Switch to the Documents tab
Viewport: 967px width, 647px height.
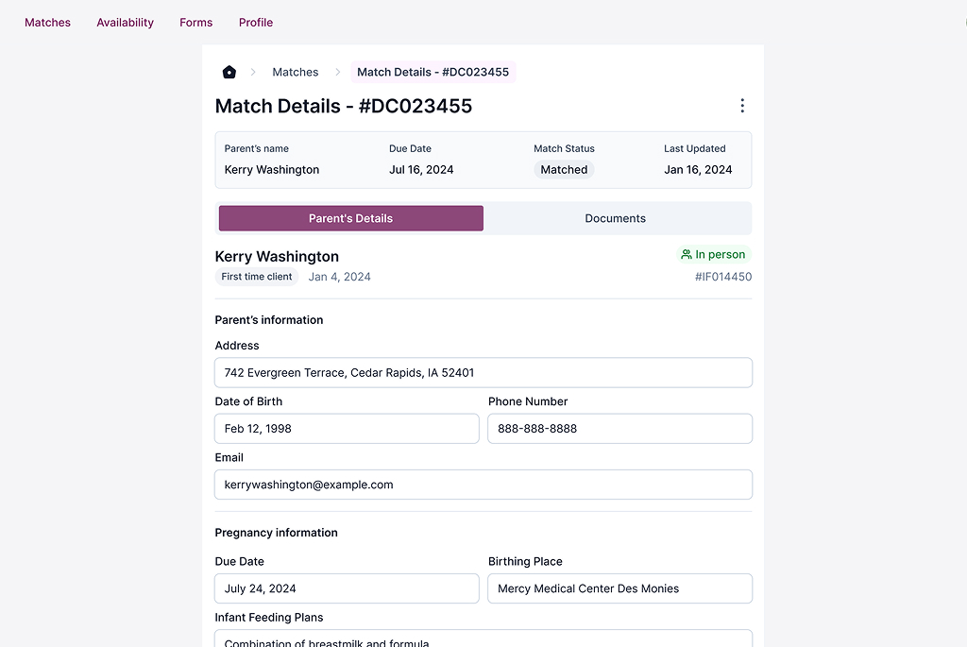615,218
